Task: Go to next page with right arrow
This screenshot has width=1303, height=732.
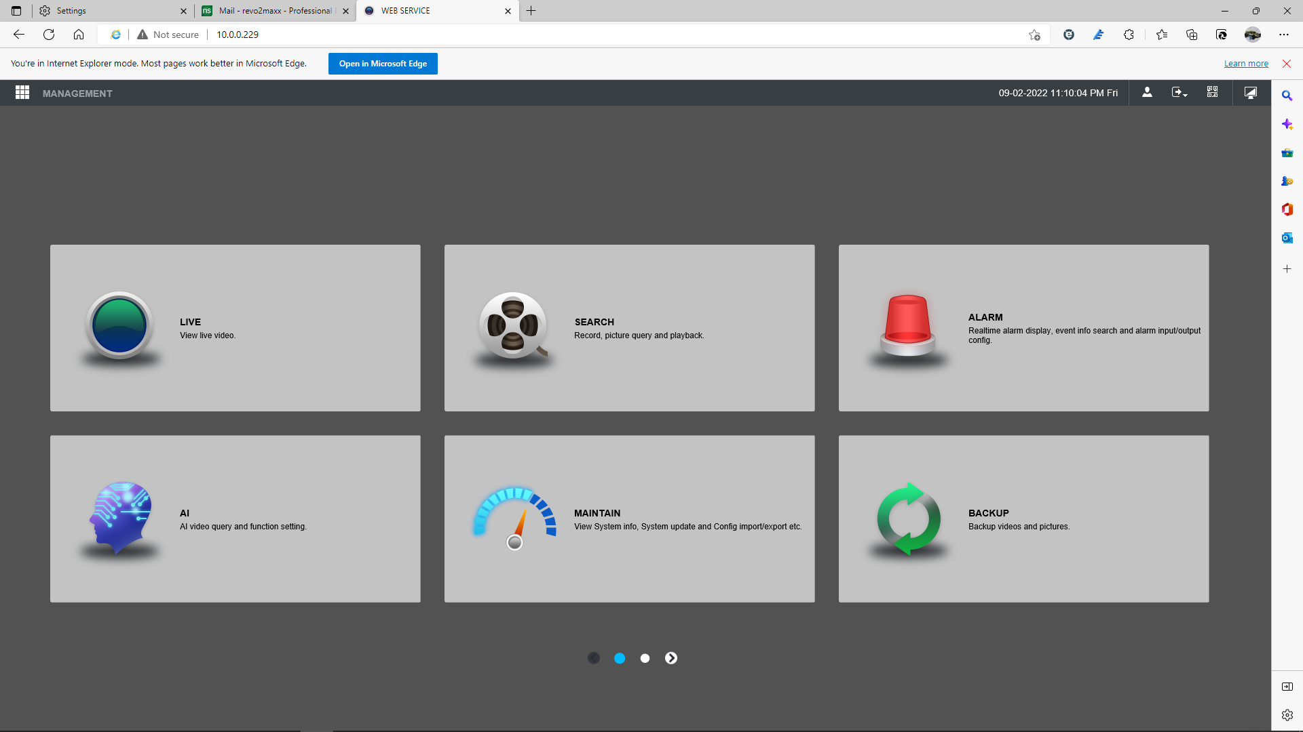Action: pyautogui.click(x=671, y=658)
